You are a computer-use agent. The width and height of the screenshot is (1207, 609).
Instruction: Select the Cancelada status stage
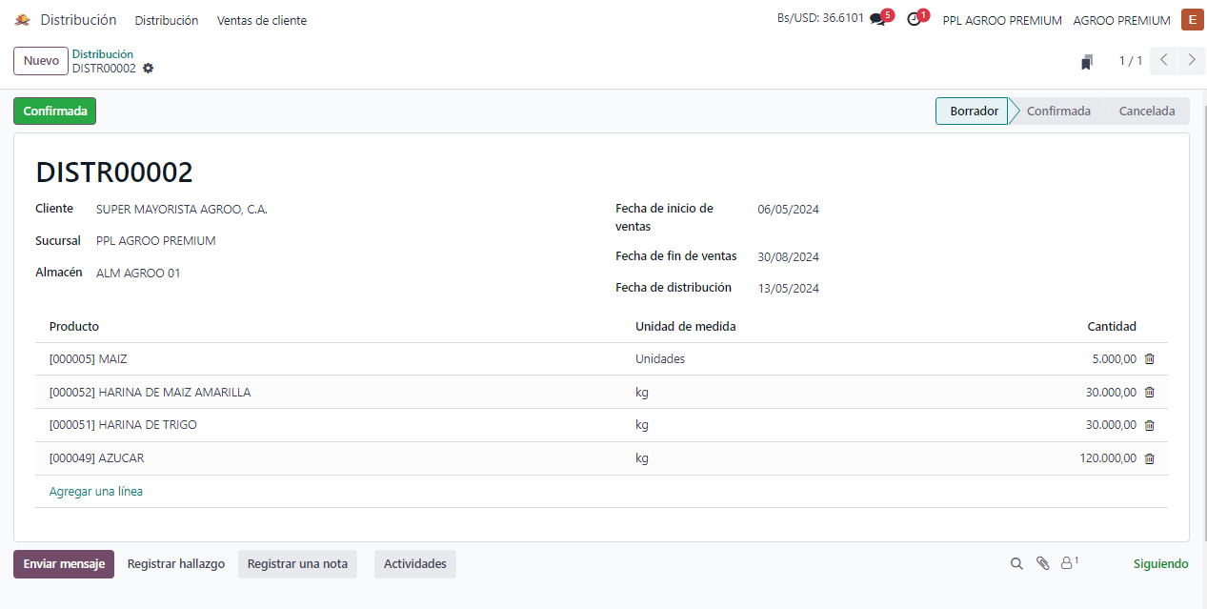(x=1146, y=112)
